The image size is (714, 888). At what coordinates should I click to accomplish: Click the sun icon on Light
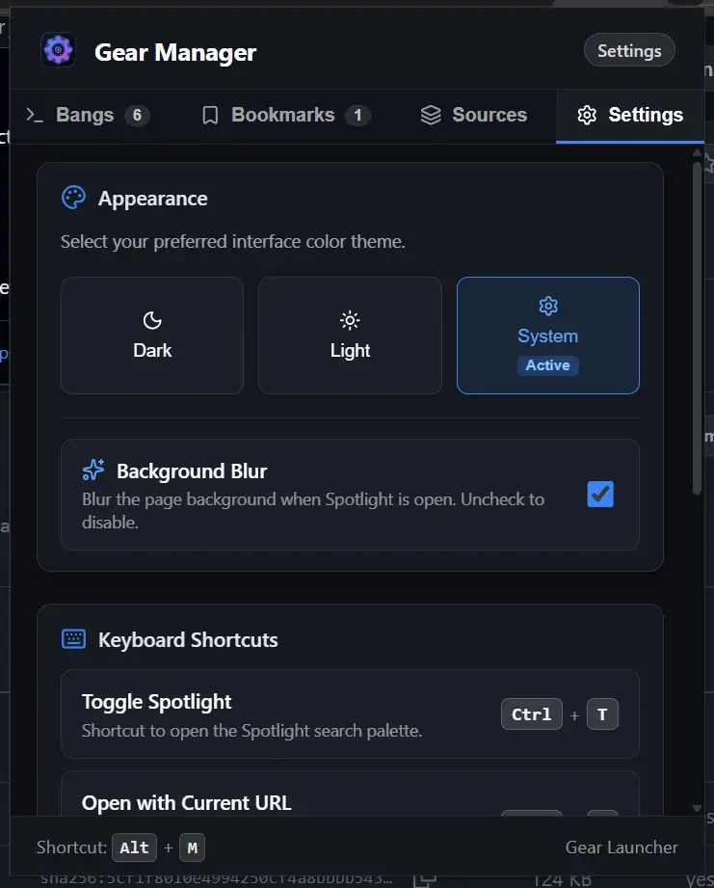click(x=350, y=320)
